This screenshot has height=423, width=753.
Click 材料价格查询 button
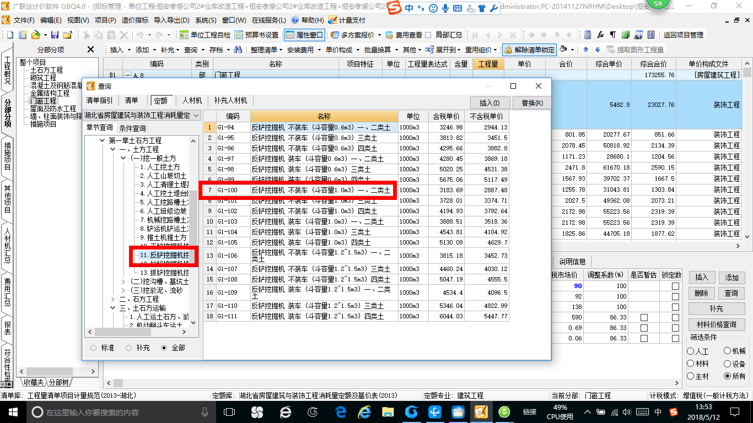pos(716,324)
